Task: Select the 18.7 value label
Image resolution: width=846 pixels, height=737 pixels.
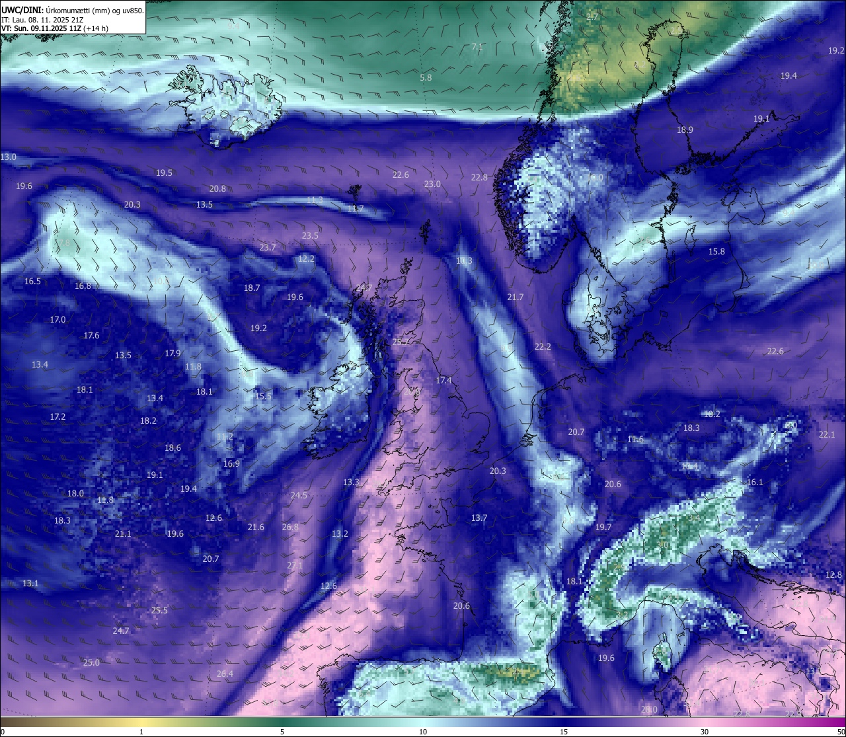Action: pyautogui.click(x=252, y=288)
